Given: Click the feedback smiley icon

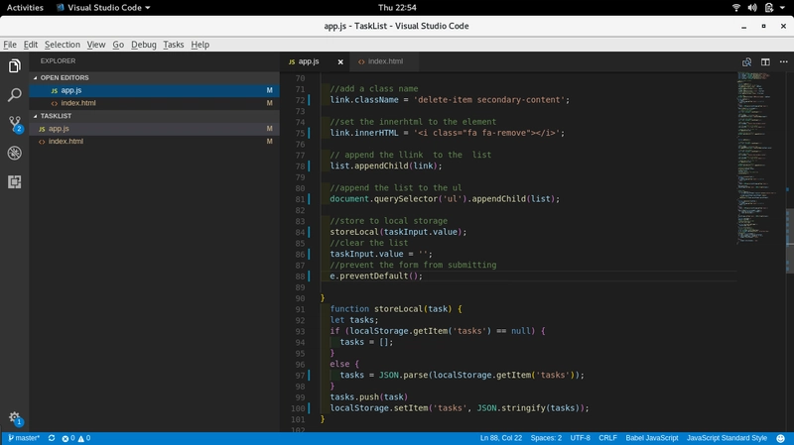Looking at the screenshot, I should pyautogui.click(x=781, y=438).
